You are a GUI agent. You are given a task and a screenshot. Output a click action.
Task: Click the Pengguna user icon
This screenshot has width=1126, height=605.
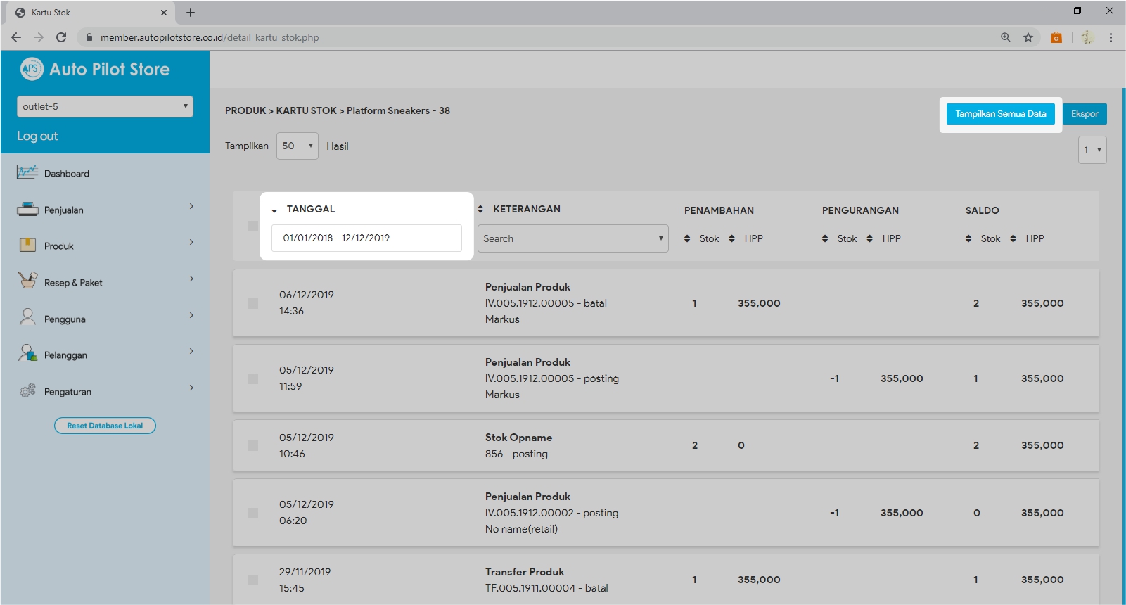tap(27, 317)
